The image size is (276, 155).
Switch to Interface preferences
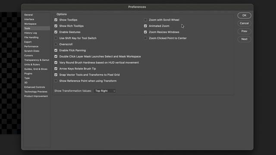point(29,19)
